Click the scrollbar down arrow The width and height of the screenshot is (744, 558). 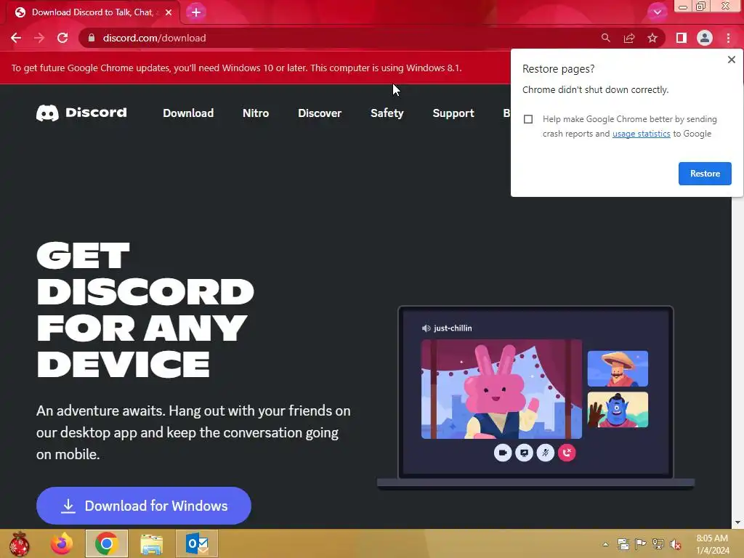click(x=737, y=522)
